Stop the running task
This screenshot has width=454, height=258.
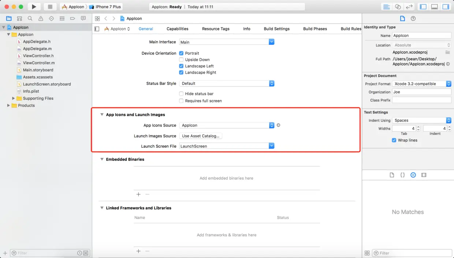click(x=50, y=7)
